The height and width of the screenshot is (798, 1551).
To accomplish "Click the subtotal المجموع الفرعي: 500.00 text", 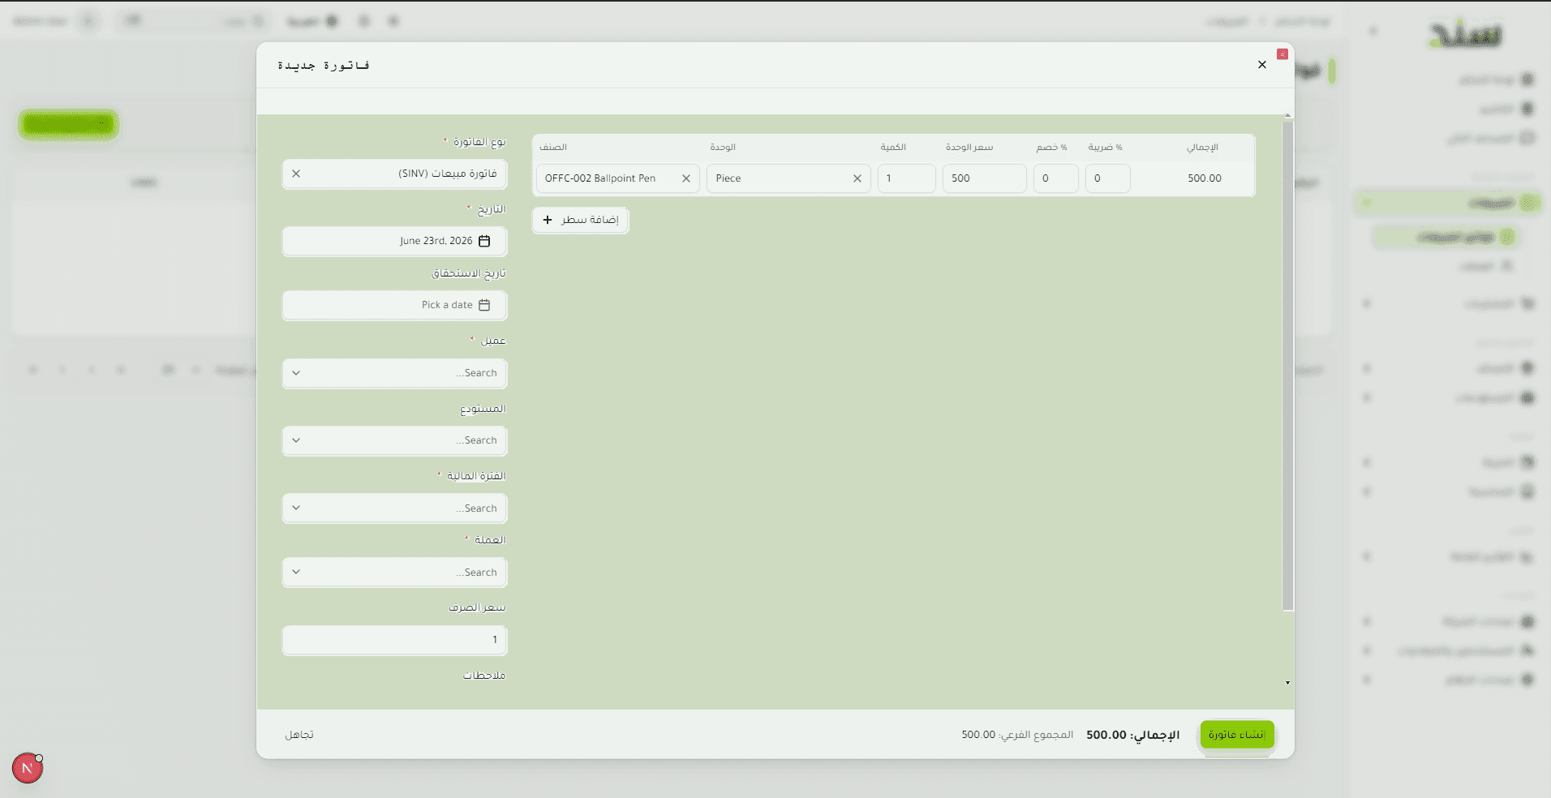I will (x=1017, y=735).
